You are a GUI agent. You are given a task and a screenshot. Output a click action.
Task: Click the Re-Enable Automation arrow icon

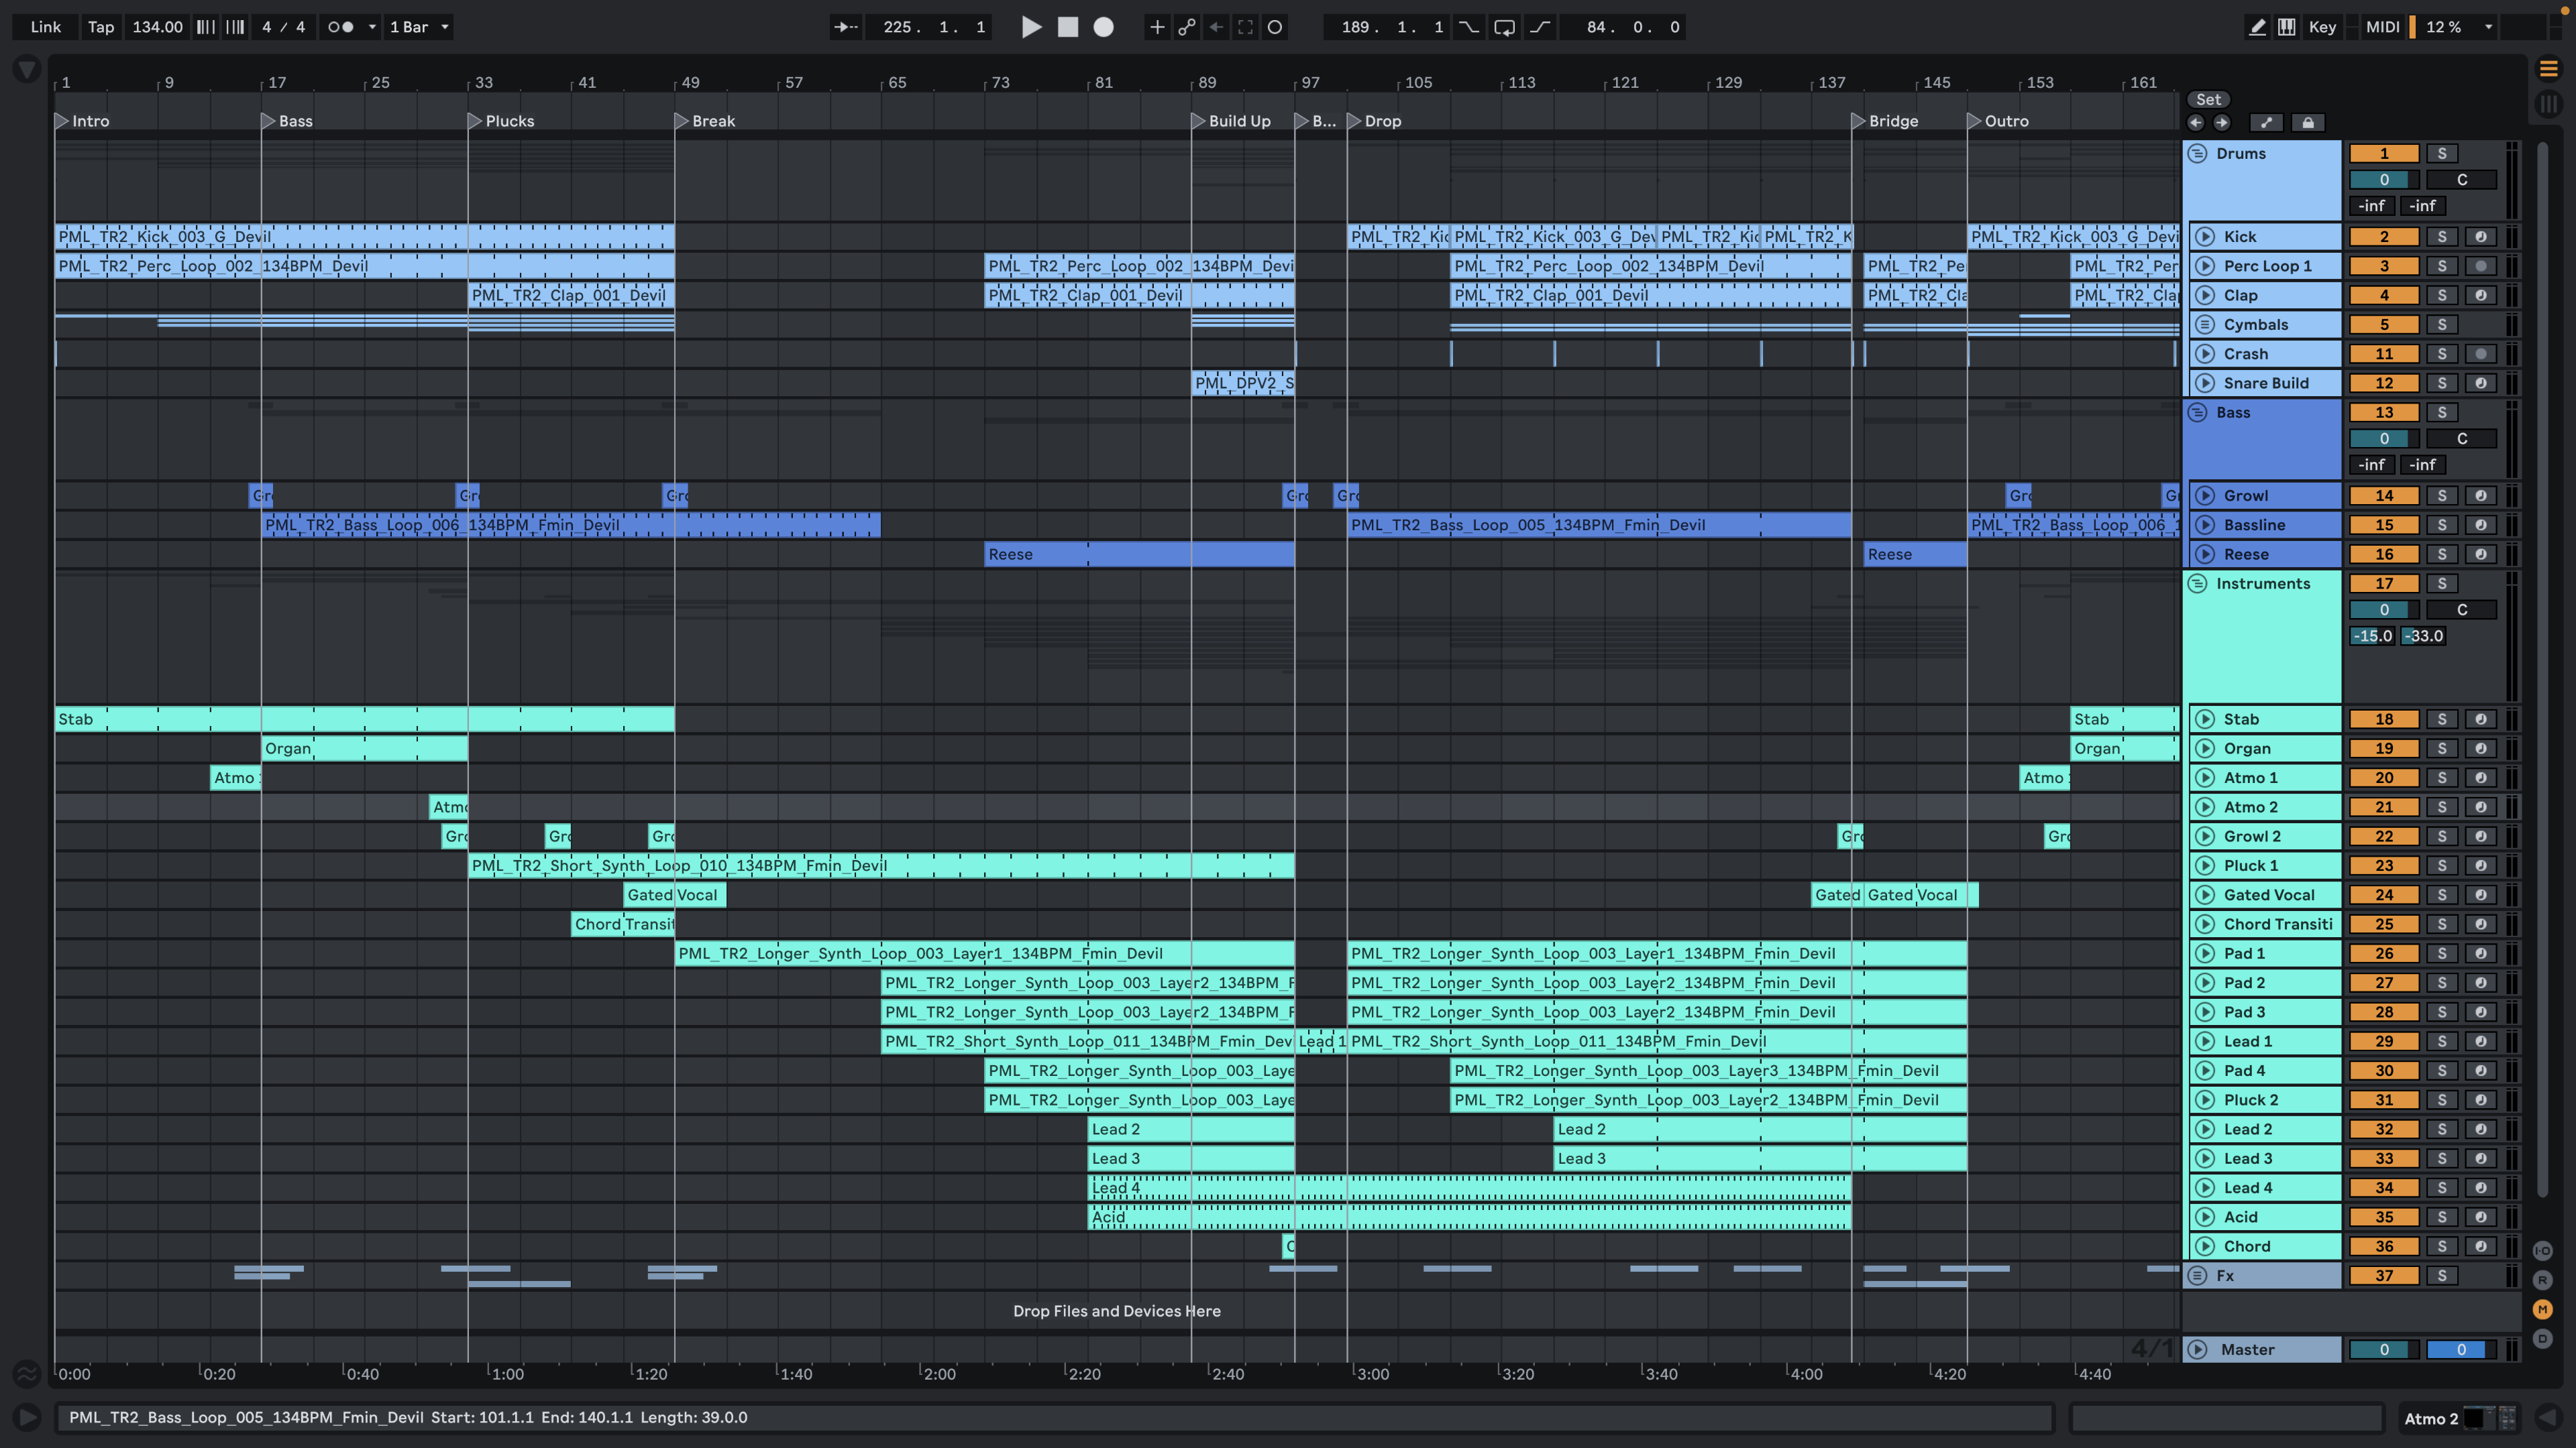[1216, 27]
